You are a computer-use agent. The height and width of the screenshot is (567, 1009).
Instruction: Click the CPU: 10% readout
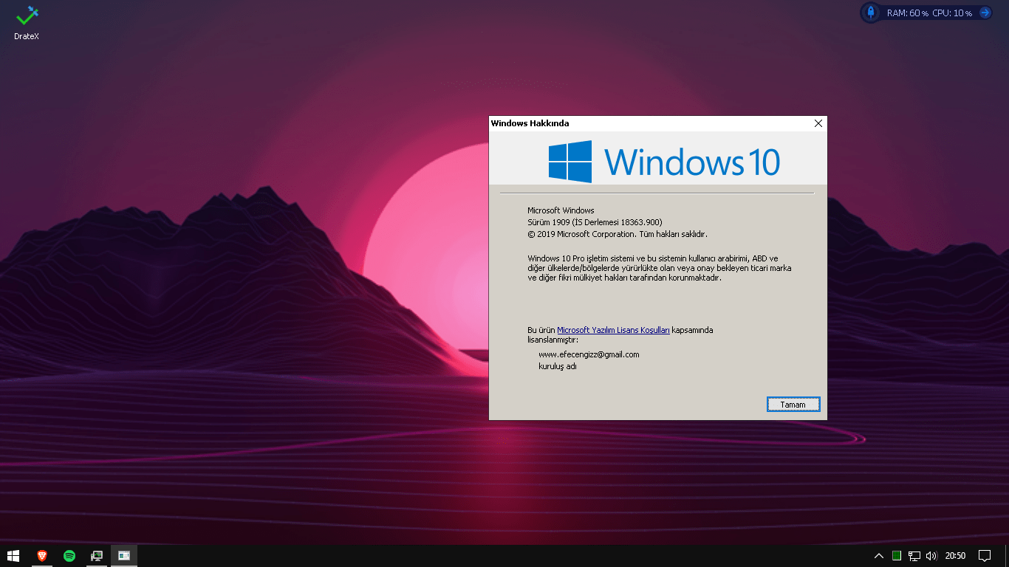pos(952,13)
